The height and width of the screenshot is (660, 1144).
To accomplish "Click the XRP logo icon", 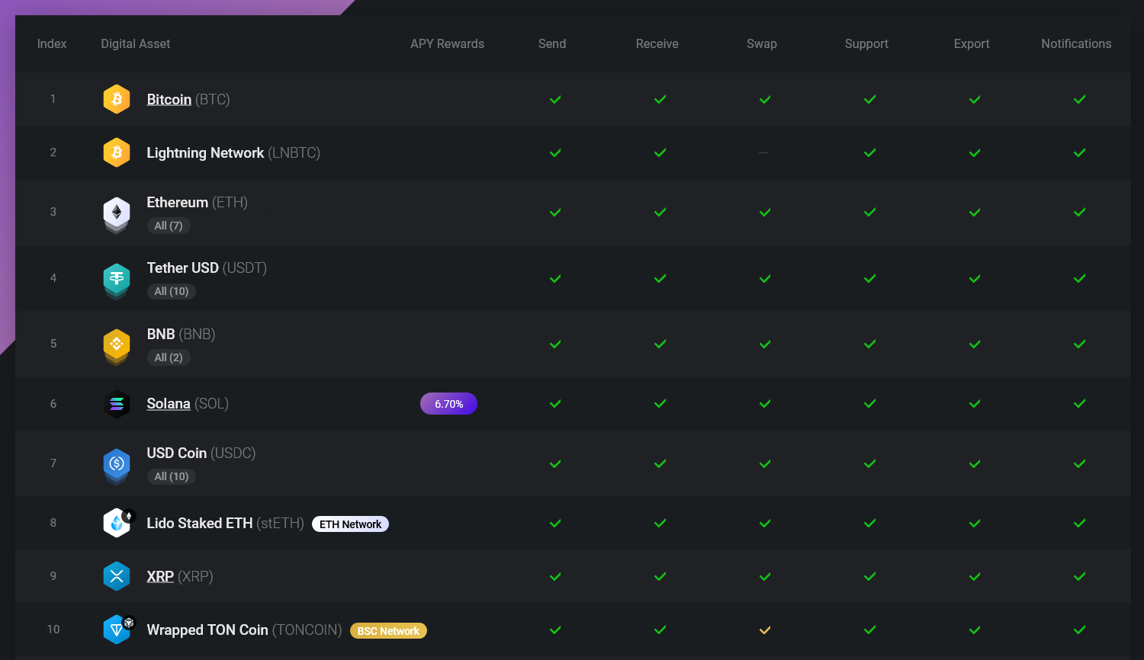I will pyautogui.click(x=117, y=576).
